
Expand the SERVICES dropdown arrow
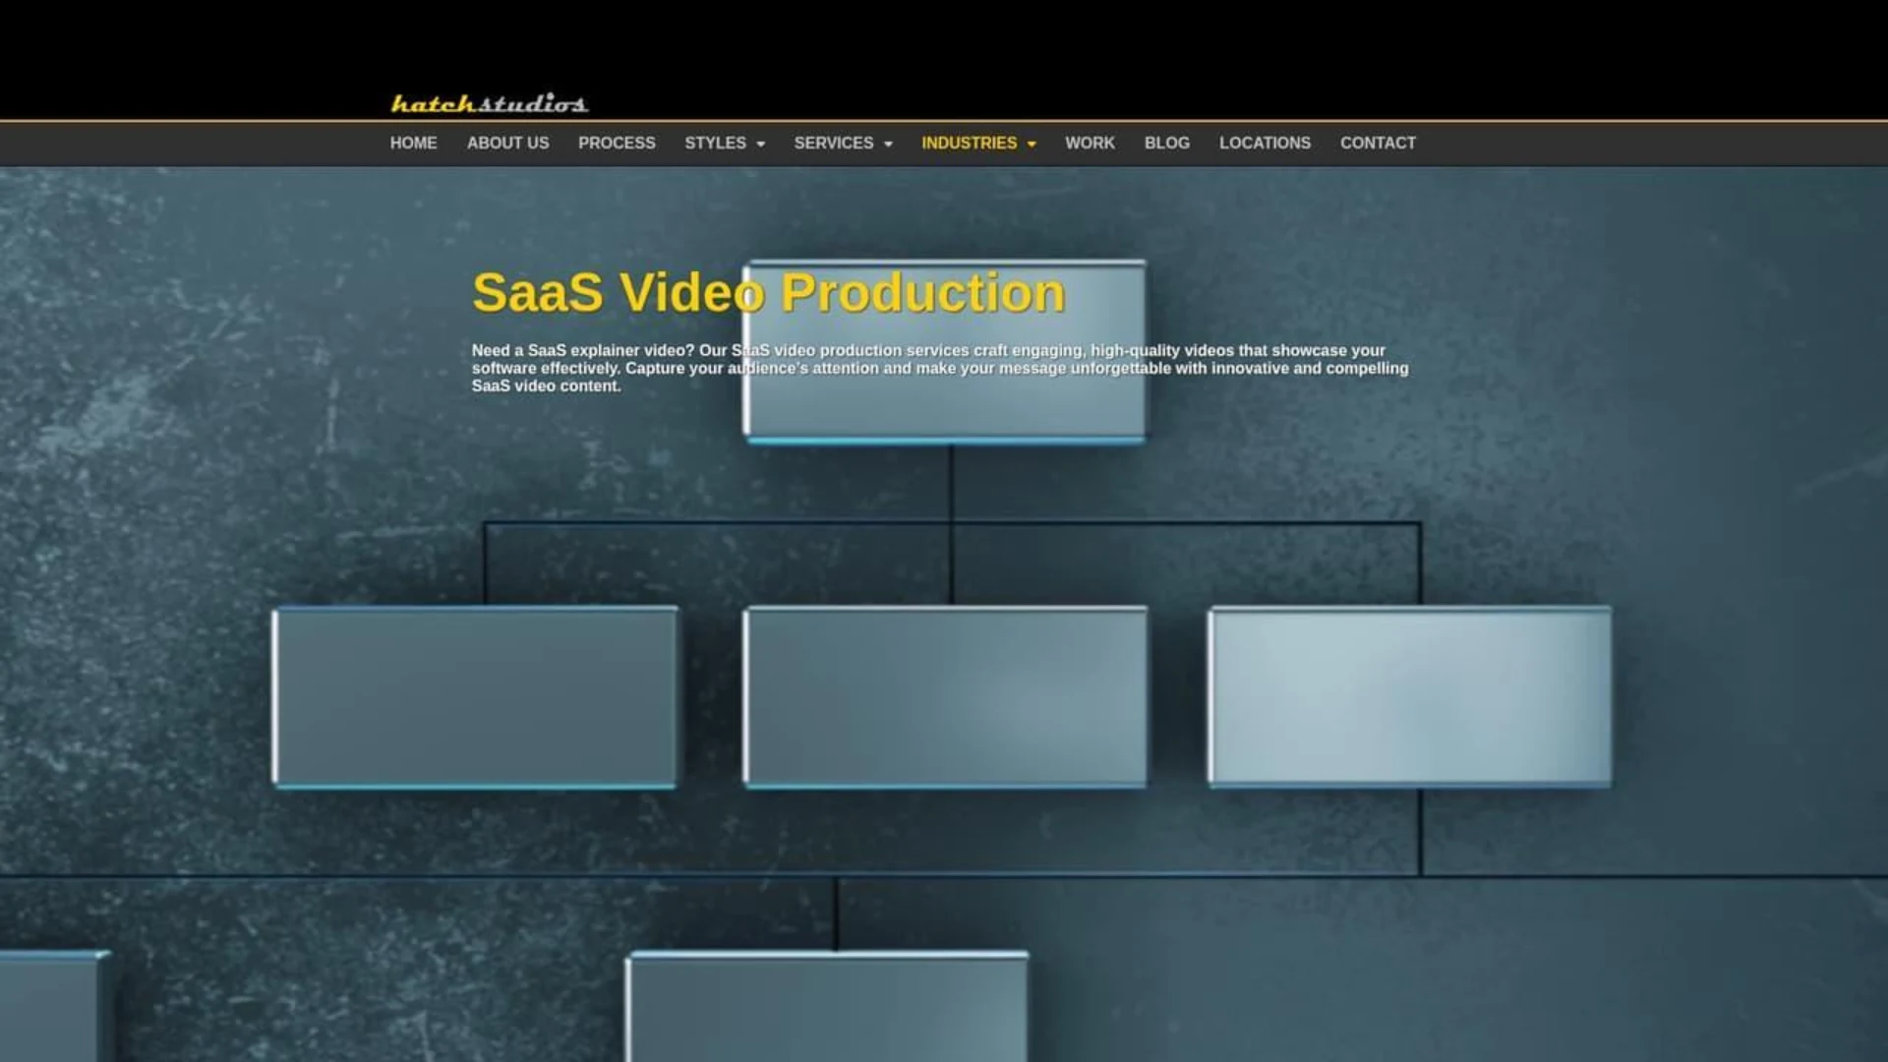click(888, 144)
